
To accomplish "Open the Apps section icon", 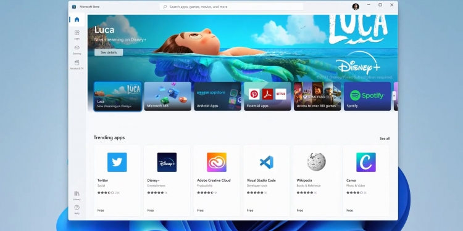I will coord(77,33).
